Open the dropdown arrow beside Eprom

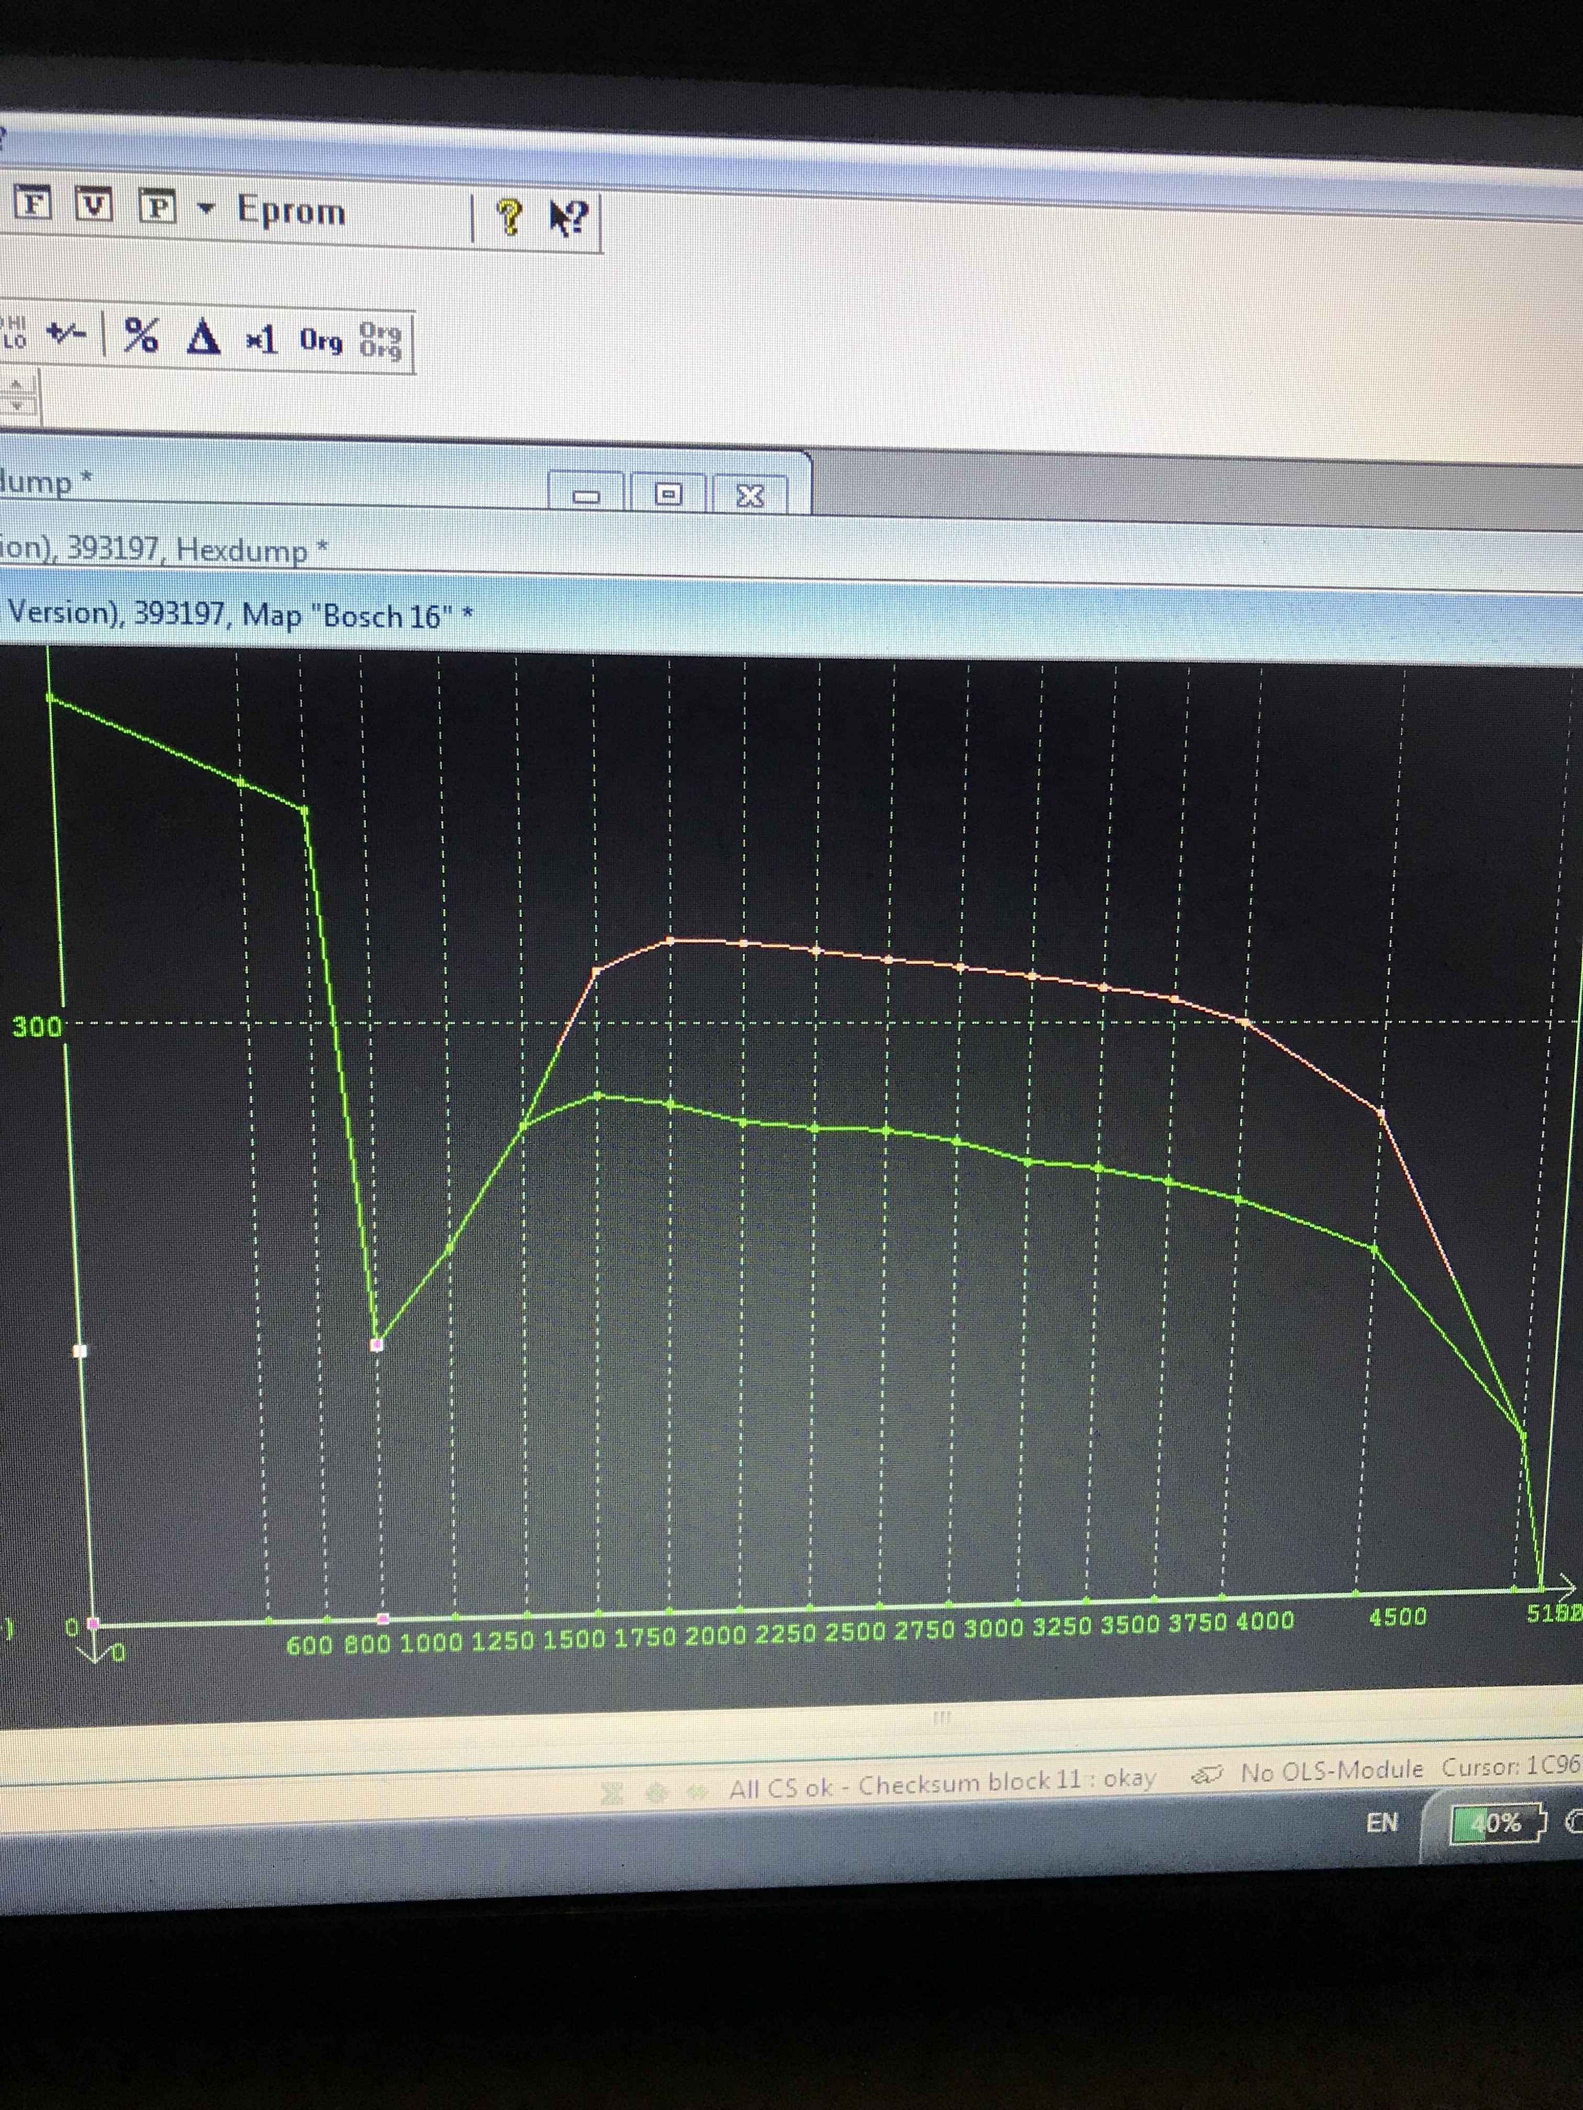click(x=205, y=207)
